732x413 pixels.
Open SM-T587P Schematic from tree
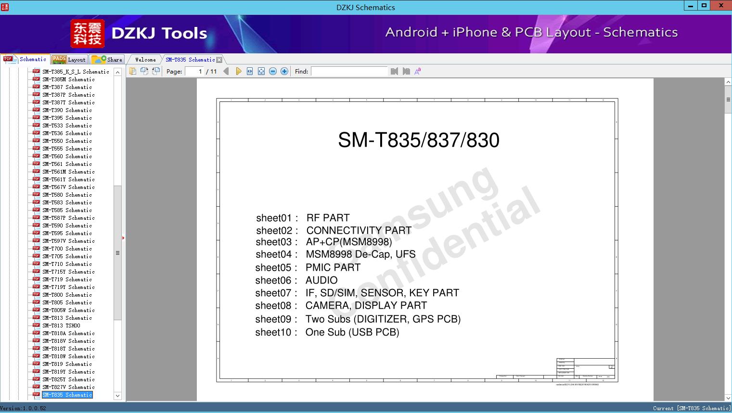tap(68, 218)
